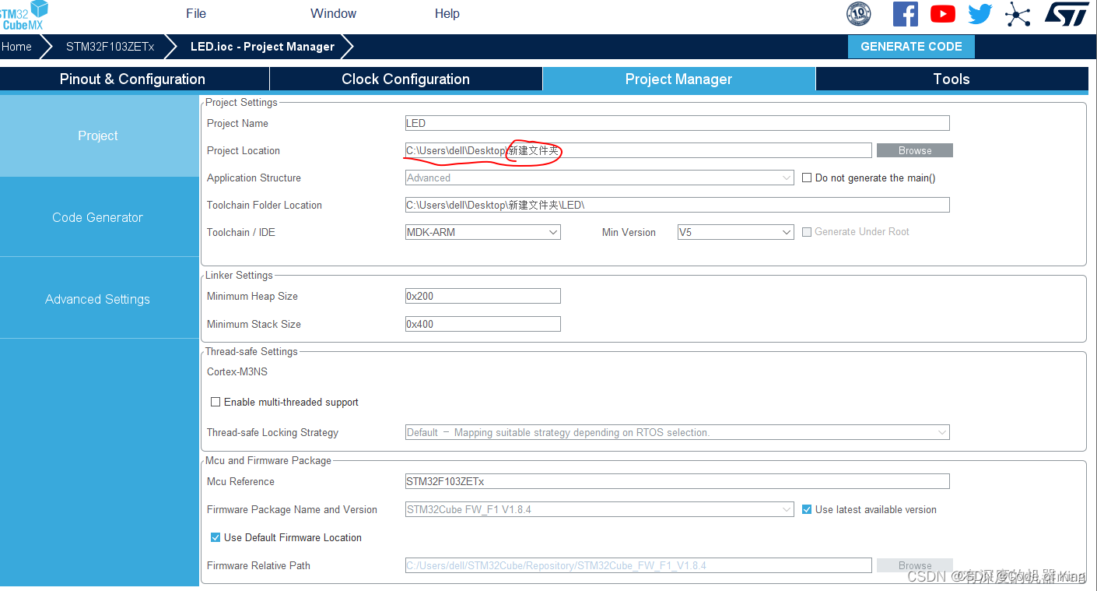The height and width of the screenshot is (591, 1097).
Task: Click the Minimum Stack Size field
Action: click(x=482, y=324)
